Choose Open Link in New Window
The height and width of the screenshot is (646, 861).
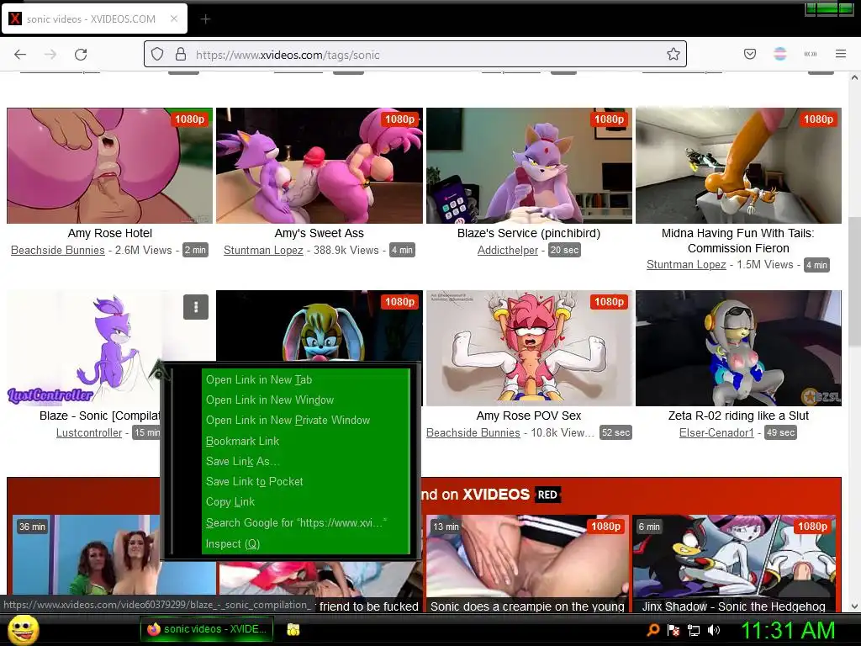coord(270,400)
